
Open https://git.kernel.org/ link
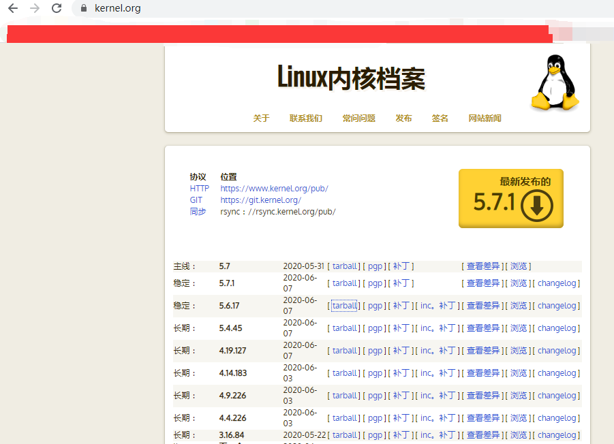[x=261, y=200]
